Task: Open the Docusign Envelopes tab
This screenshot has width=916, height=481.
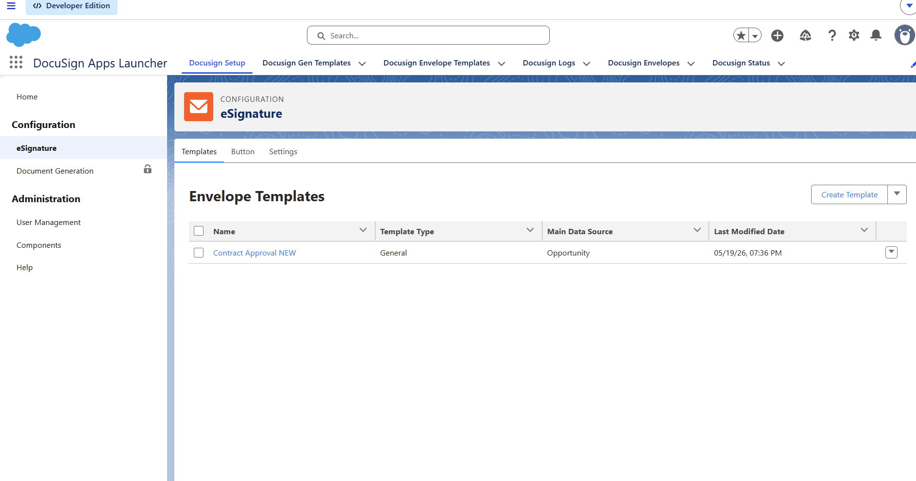Action: point(644,63)
